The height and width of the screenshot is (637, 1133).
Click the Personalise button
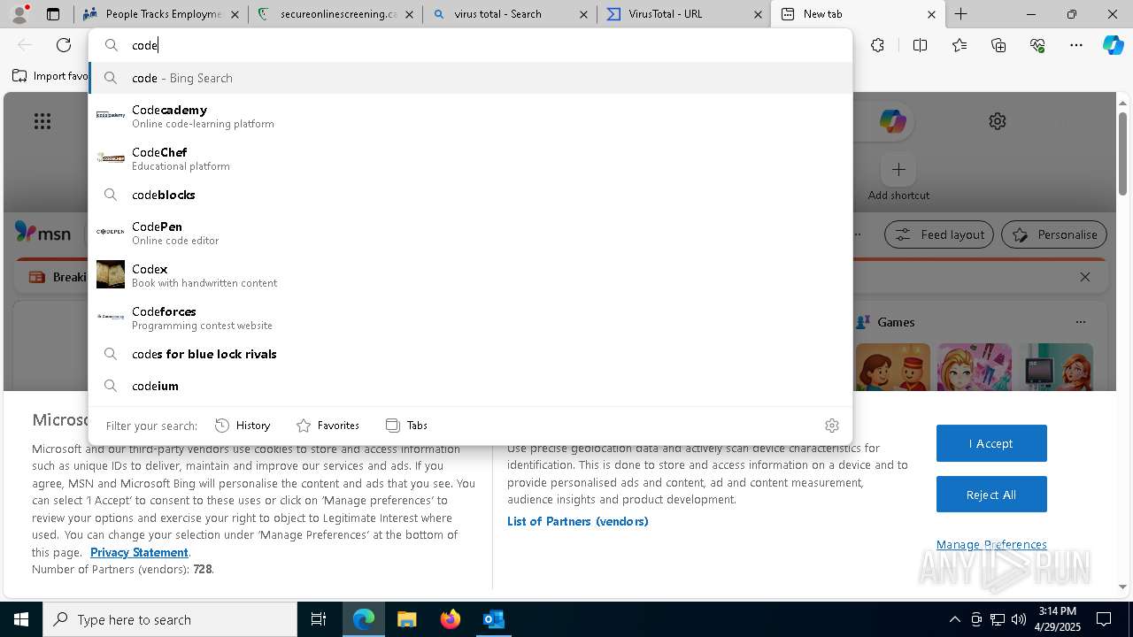(1054, 234)
